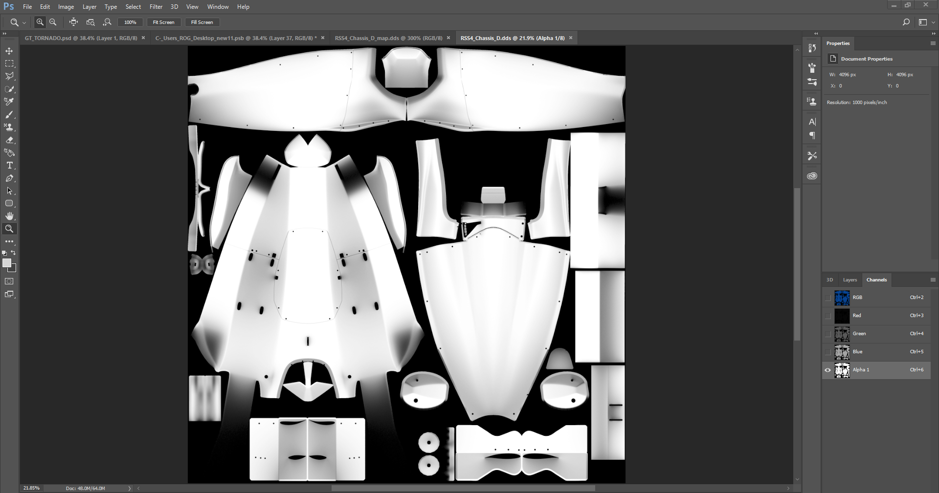The height and width of the screenshot is (493, 939).
Task: Select the Zoom tool in the toolbox
Action: pos(9,229)
